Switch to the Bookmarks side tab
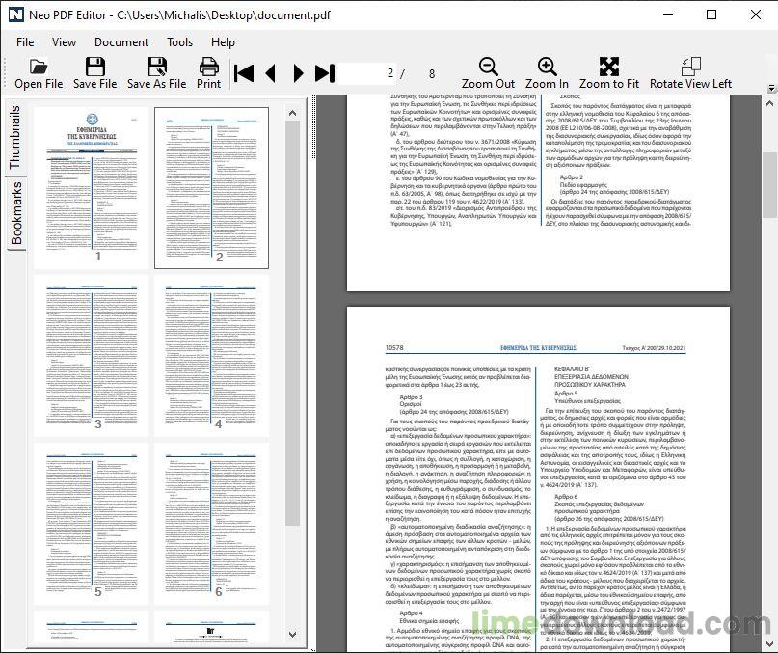The width and height of the screenshot is (778, 653). pyautogui.click(x=16, y=213)
